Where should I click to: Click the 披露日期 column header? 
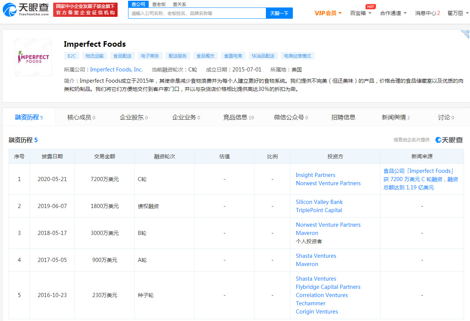tap(52, 156)
